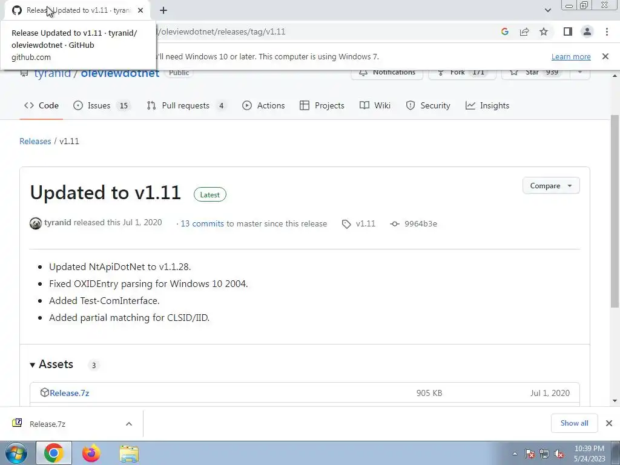
Task: Share this page via the share icon
Action: [524, 31]
